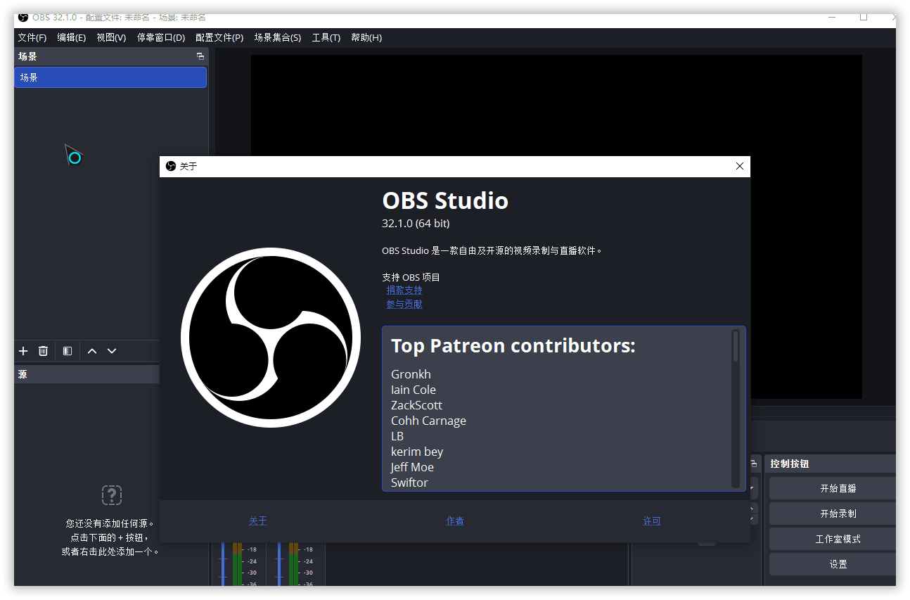
Task: Float the 场景 dock panel icon
Action: tap(200, 57)
